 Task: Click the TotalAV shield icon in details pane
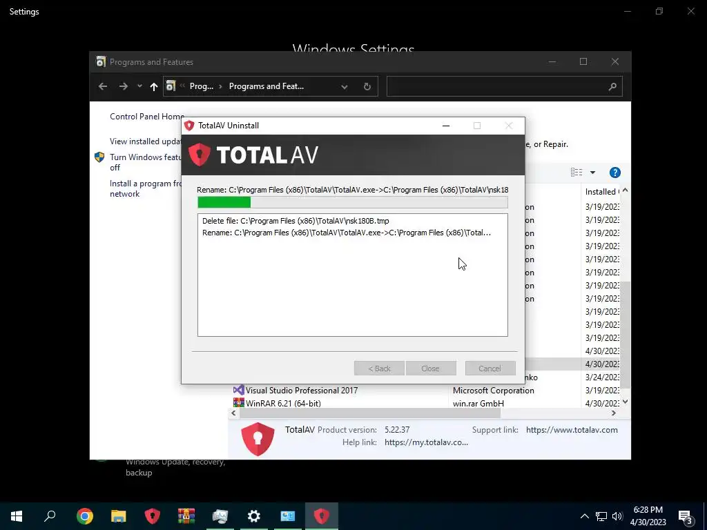(258, 439)
